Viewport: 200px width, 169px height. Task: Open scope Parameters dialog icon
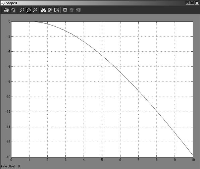13,10
